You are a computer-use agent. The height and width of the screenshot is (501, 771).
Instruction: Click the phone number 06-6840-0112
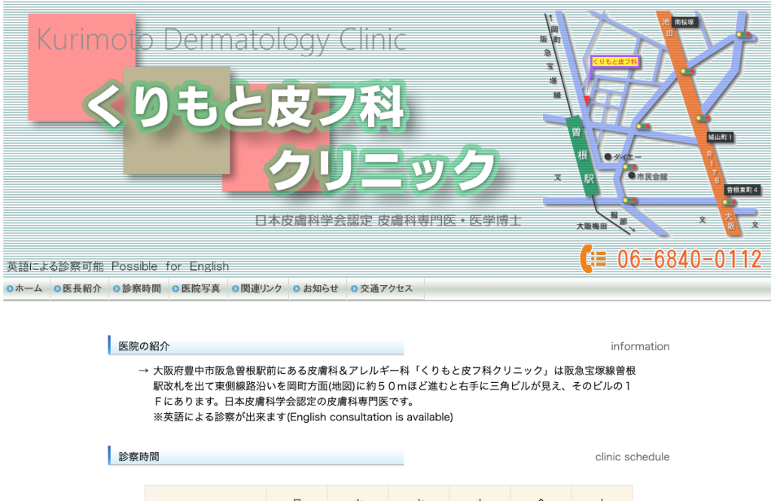[690, 260]
